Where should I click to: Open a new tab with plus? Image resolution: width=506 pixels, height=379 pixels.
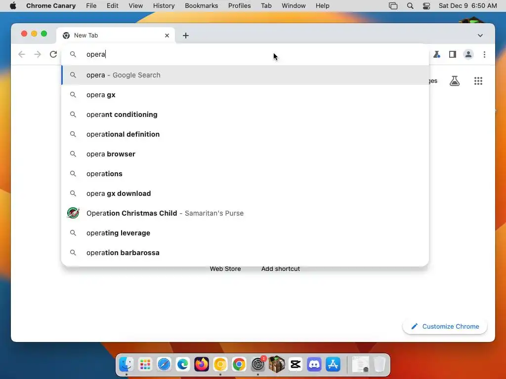click(186, 36)
